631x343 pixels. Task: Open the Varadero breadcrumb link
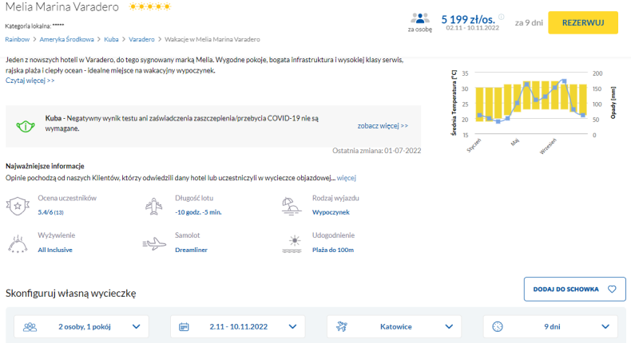(x=141, y=39)
